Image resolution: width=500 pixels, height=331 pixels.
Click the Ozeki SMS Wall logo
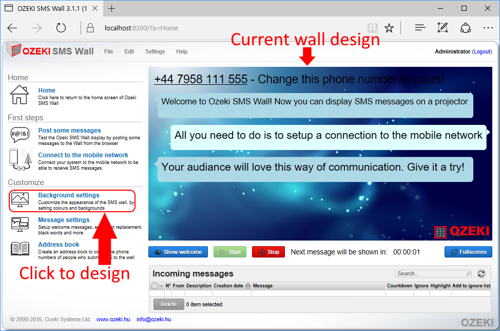(x=50, y=50)
